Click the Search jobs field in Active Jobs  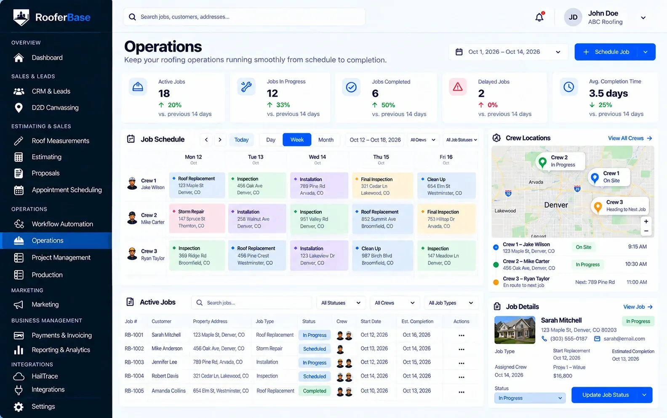click(x=252, y=303)
